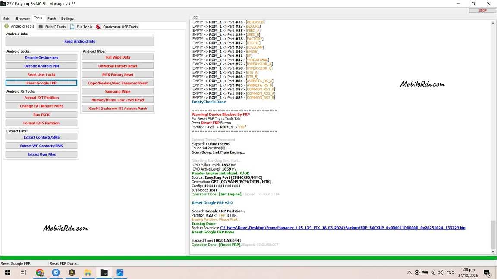Open the dark EasyJtag taskbar app
The width and height of the screenshot is (497, 279).
point(104,273)
